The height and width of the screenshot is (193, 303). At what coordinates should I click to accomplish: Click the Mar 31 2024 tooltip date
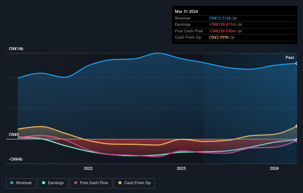[186, 11]
